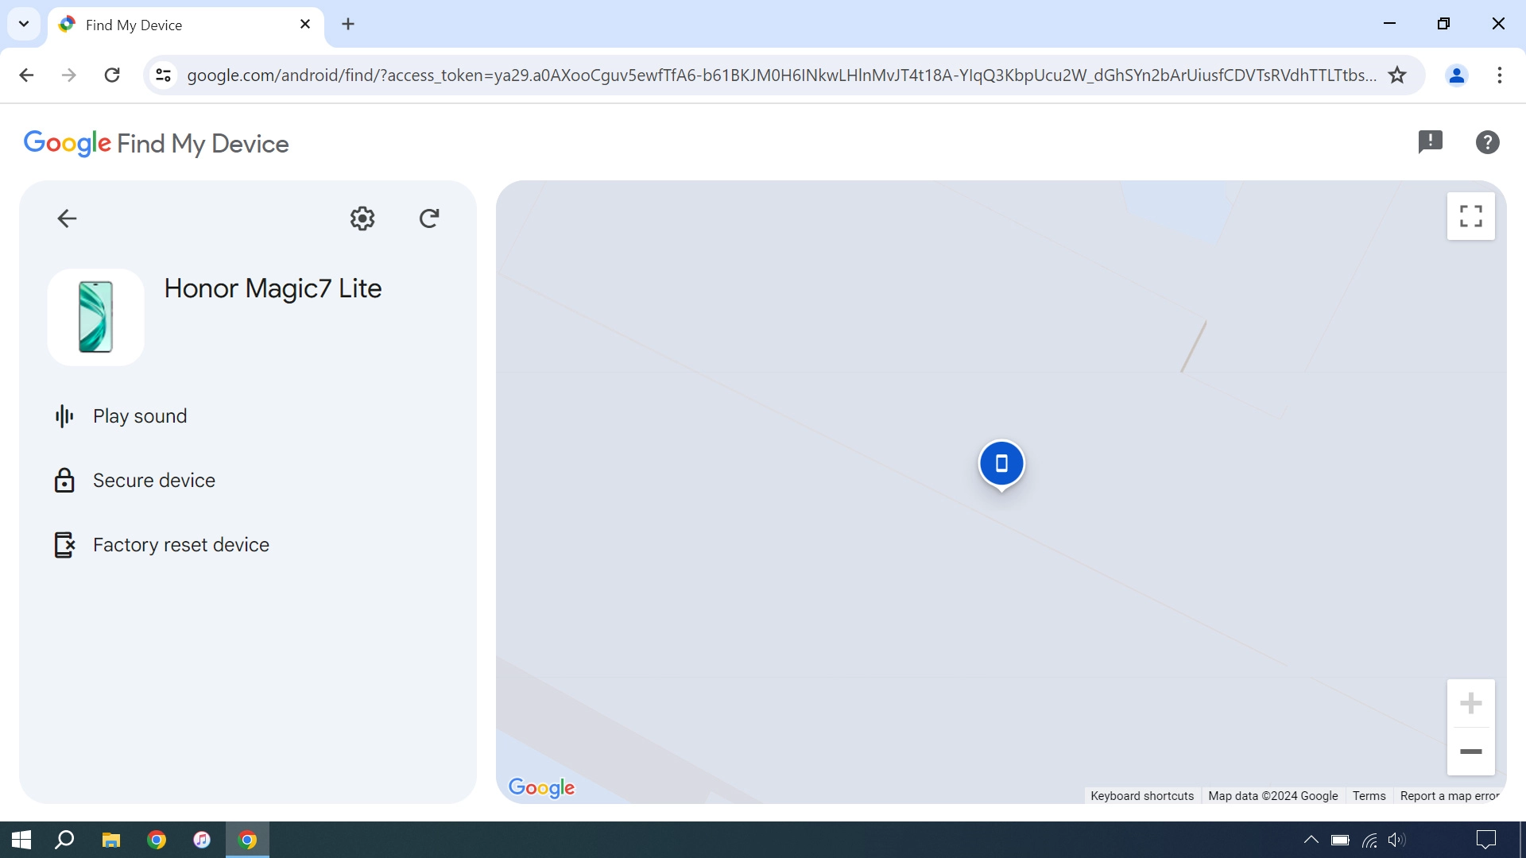This screenshot has width=1526, height=858.
Task: Toggle fullscreen view of the map
Action: (x=1470, y=215)
